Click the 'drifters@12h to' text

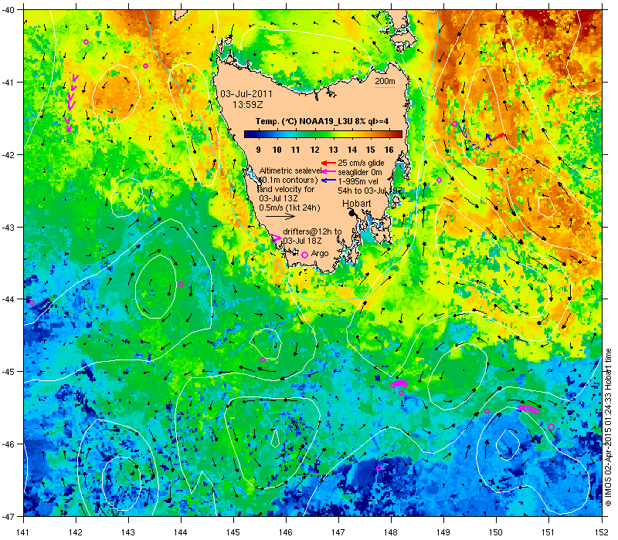click(313, 231)
